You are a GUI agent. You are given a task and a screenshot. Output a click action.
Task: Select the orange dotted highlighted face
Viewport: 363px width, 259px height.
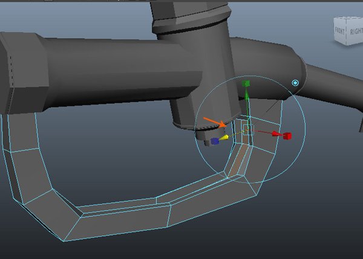click(240, 158)
